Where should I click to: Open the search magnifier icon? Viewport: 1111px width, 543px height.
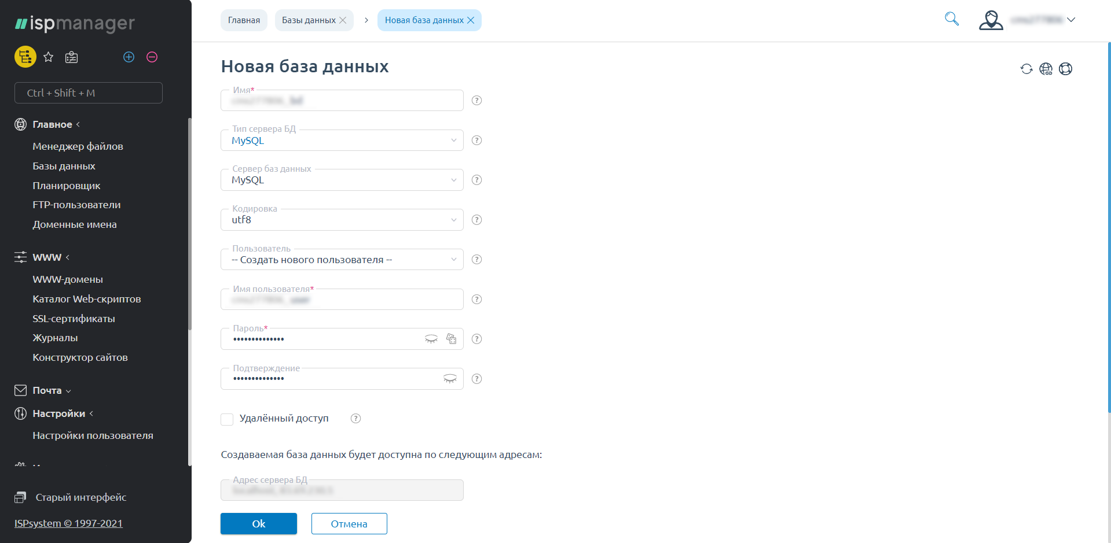pos(951,19)
